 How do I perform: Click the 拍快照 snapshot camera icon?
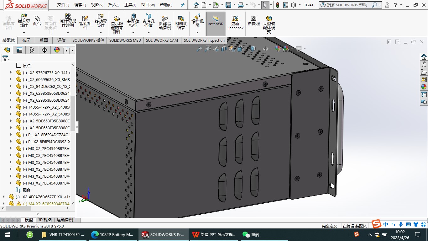tap(253, 21)
